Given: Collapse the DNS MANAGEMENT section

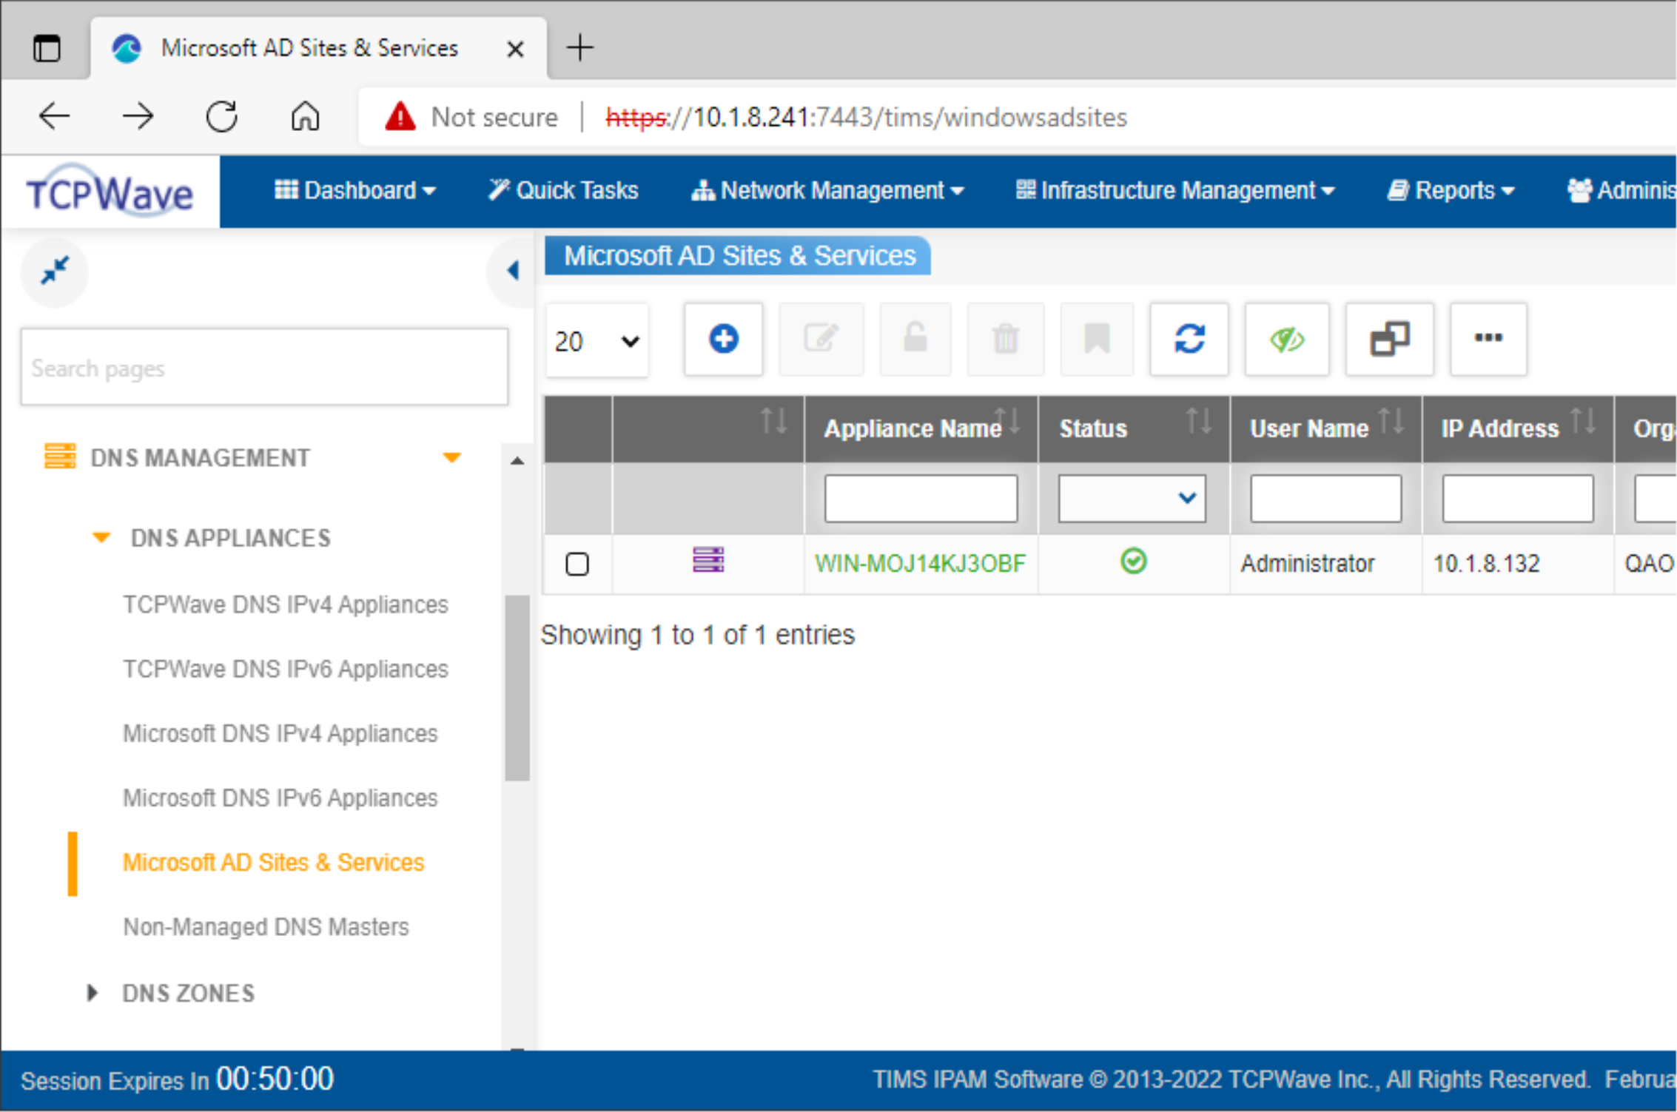Looking at the screenshot, I should pyautogui.click(x=451, y=458).
